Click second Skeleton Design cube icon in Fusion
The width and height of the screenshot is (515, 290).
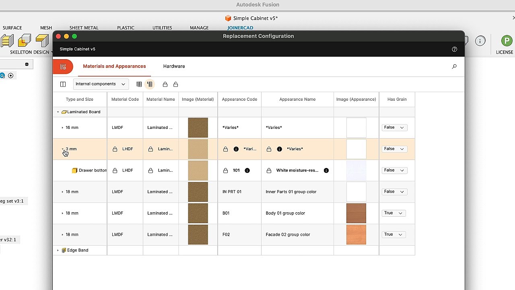(x=25, y=41)
